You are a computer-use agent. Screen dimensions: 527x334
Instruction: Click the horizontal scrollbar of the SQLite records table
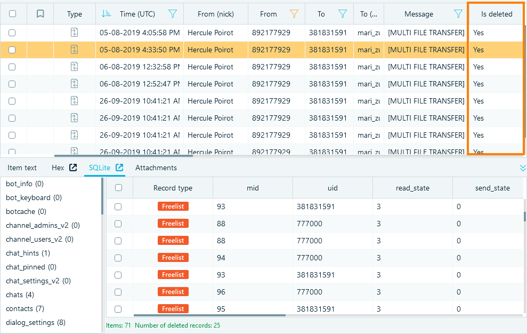pyautogui.click(x=210, y=315)
